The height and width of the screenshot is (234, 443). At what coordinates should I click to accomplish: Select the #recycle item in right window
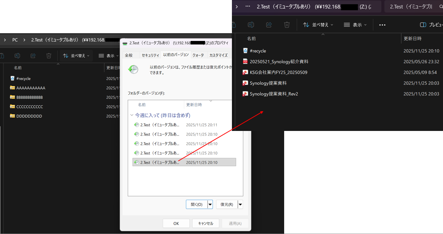pos(258,51)
